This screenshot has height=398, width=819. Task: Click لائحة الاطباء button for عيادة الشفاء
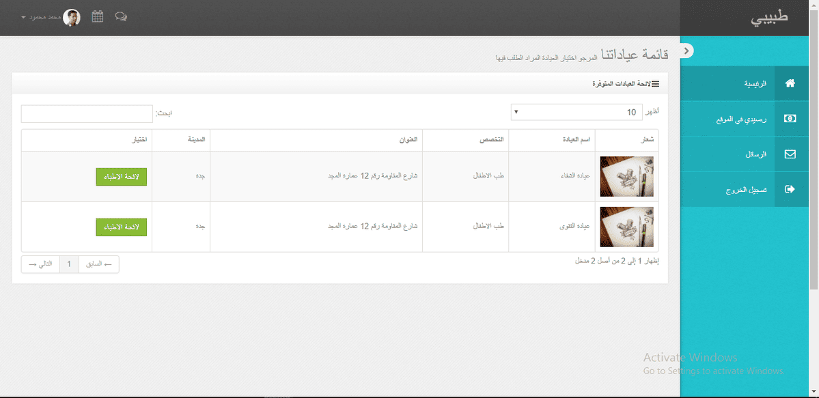click(121, 177)
